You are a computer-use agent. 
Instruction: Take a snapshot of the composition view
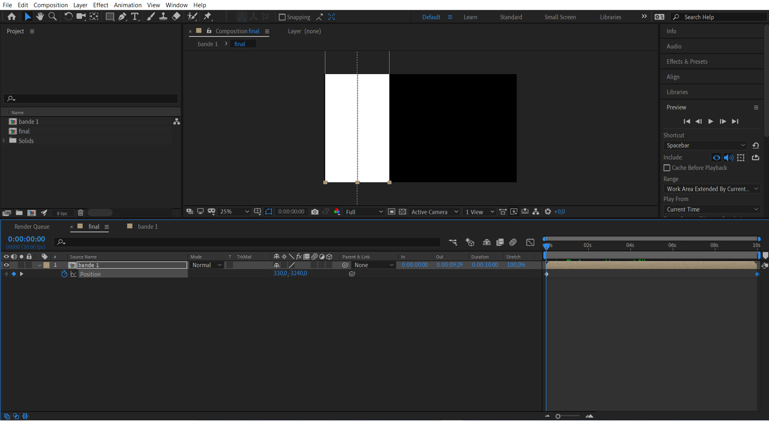(x=315, y=212)
